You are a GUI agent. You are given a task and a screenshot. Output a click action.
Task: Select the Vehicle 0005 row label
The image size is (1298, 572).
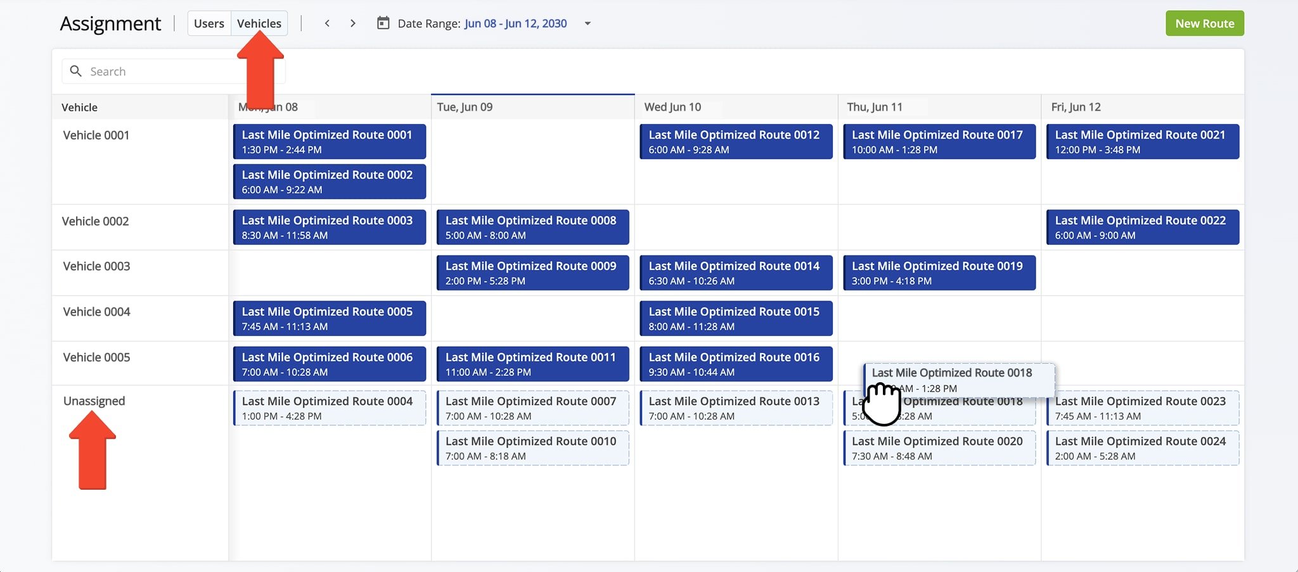click(96, 357)
